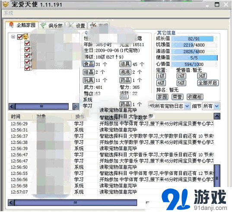Click the 食品 button
The width and height of the screenshot is (232, 212).
[89, 64]
